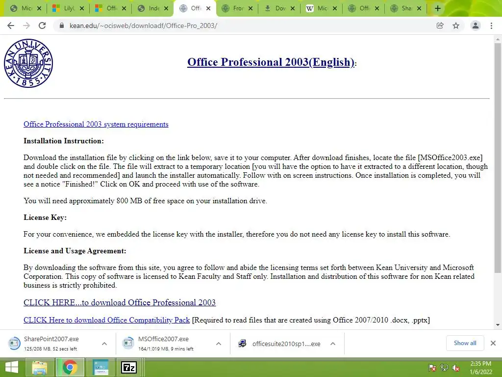This screenshot has height=377, width=502.
Task: Click the officesuite2010sp1....exe file name
Action: click(286, 344)
